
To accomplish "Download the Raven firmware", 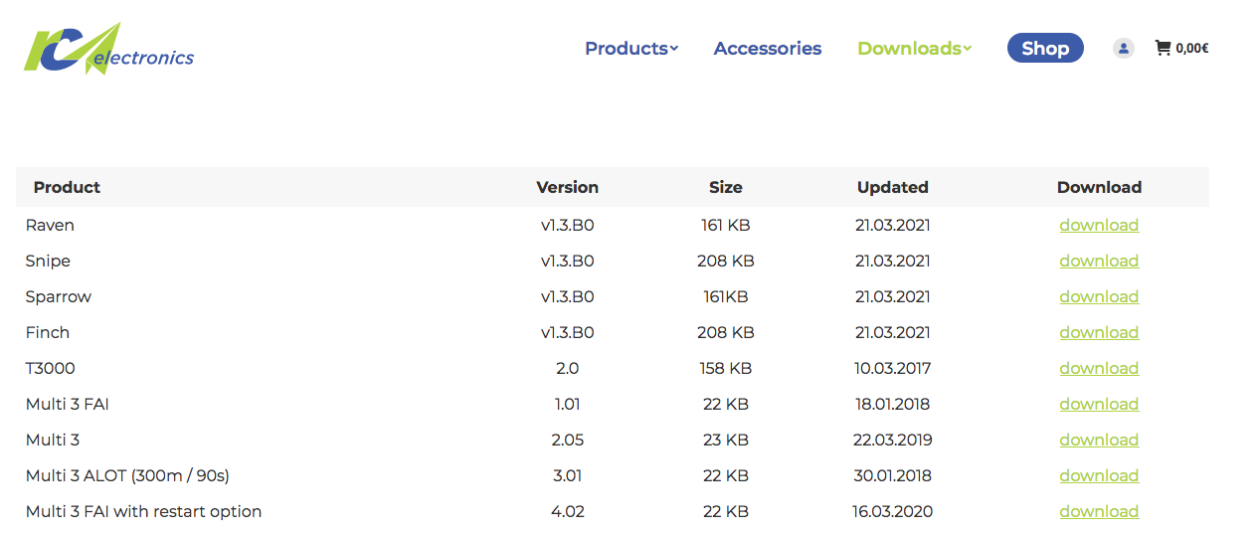I will click(x=1098, y=225).
